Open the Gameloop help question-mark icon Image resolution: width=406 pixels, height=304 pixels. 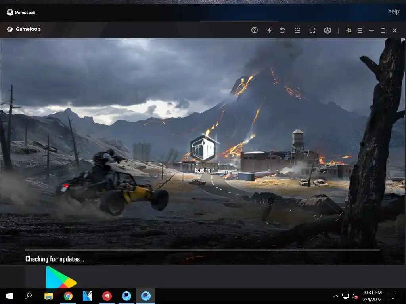tap(255, 30)
